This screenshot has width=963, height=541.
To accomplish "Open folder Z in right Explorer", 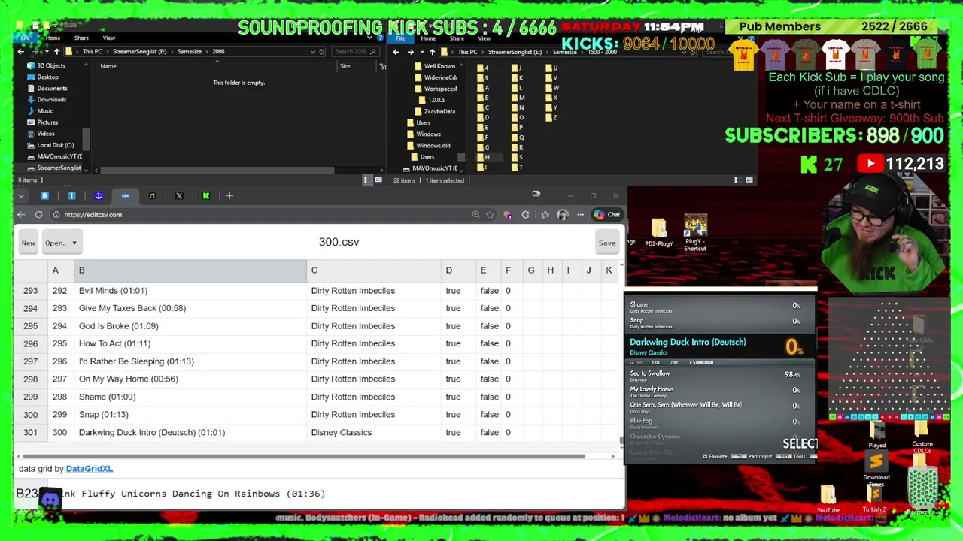I will click(x=551, y=117).
